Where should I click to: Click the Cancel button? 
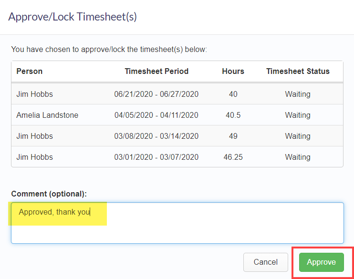pos(265,262)
